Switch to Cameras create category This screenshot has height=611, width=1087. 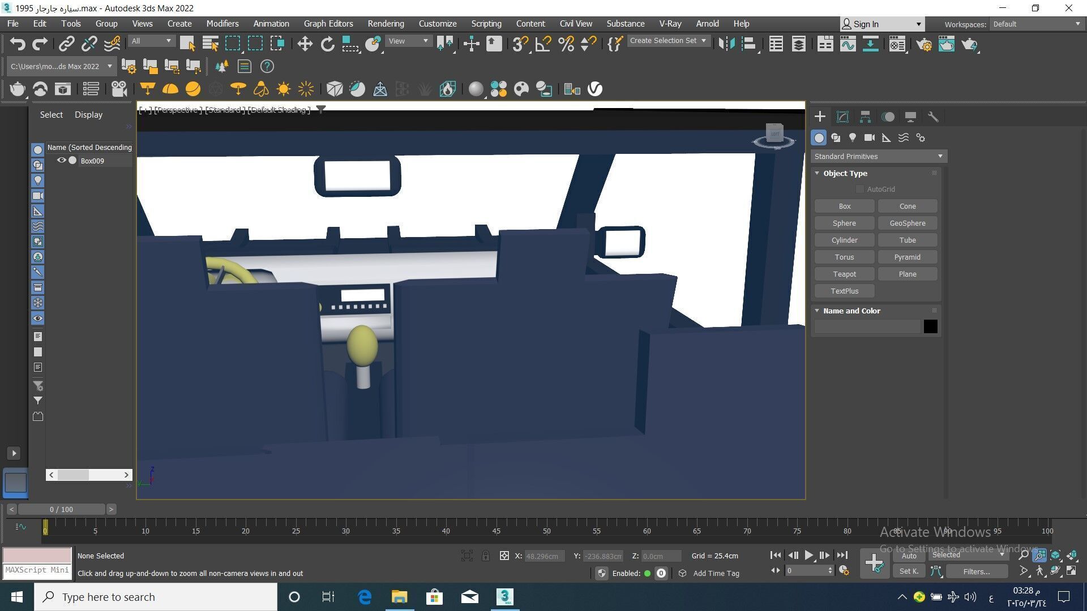coord(870,137)
